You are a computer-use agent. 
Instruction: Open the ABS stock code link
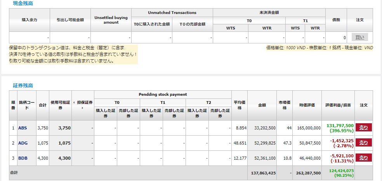(23, 128)
